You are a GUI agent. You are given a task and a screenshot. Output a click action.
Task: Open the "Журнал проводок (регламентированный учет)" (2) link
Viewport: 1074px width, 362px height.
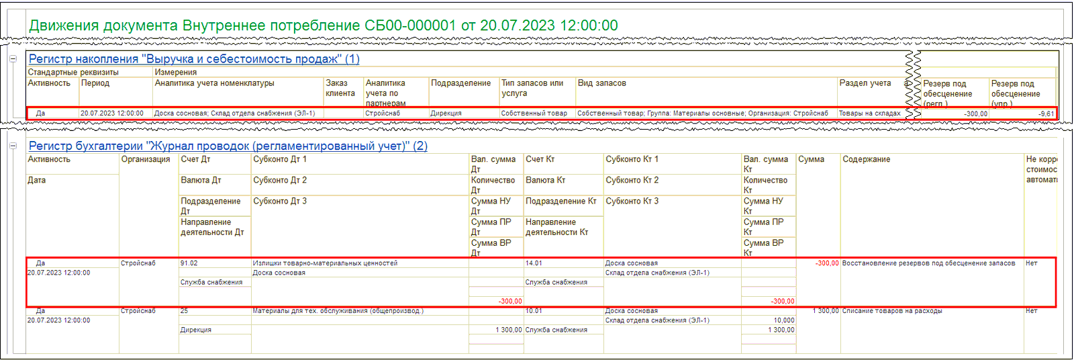pos(228,146)
